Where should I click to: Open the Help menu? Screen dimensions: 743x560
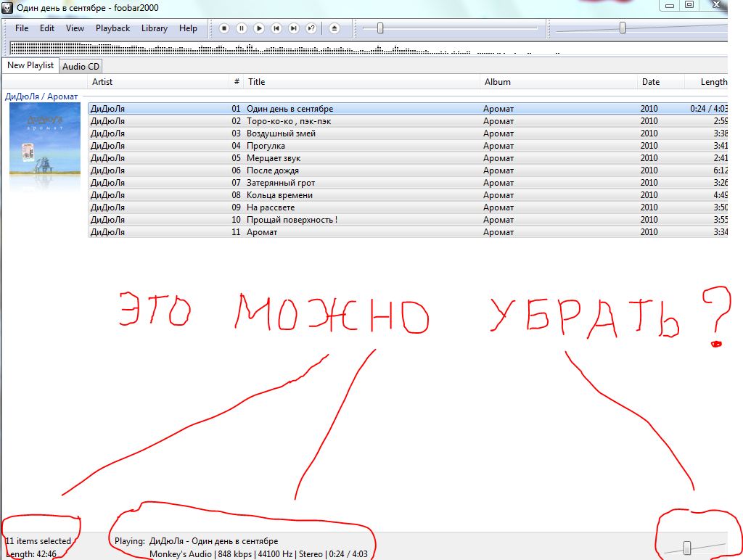coord(188,28)
